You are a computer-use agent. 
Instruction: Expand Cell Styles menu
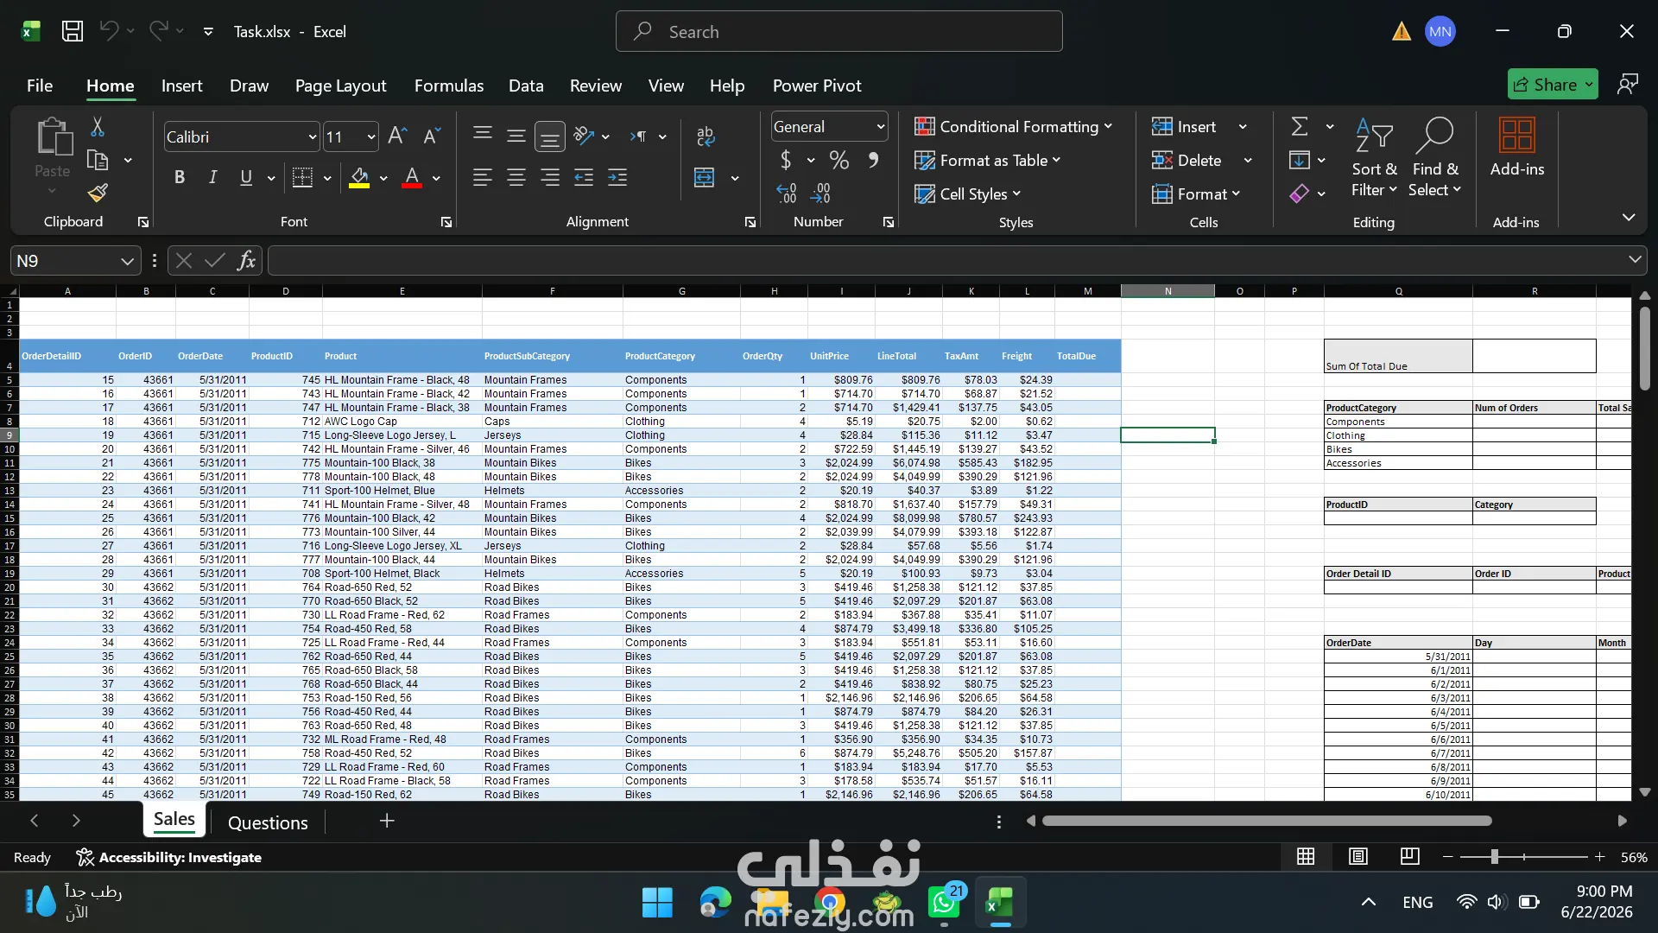click(x=967, y=194)
